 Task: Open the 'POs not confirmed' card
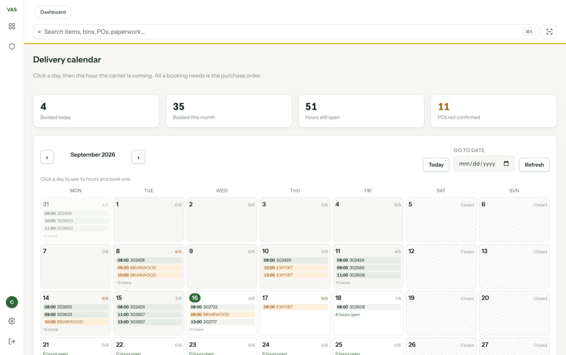tap(494, 111)
